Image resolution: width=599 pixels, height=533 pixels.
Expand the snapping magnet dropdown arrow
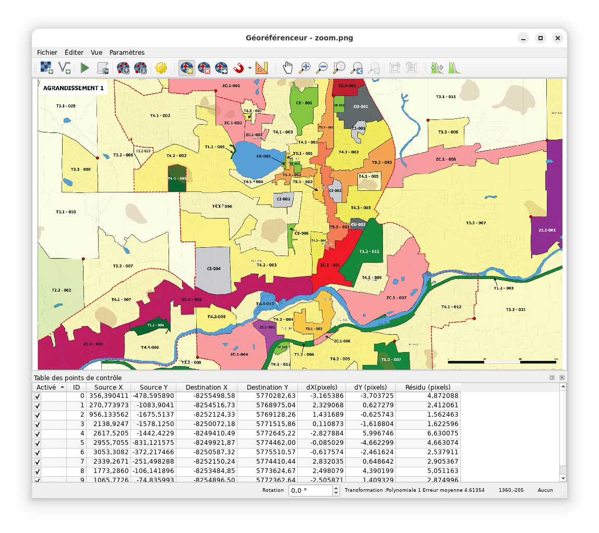click(x=250, y=68)
